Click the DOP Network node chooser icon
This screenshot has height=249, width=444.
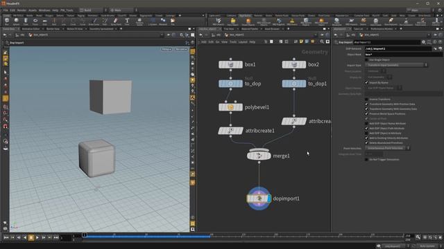(x=440, y=48)
